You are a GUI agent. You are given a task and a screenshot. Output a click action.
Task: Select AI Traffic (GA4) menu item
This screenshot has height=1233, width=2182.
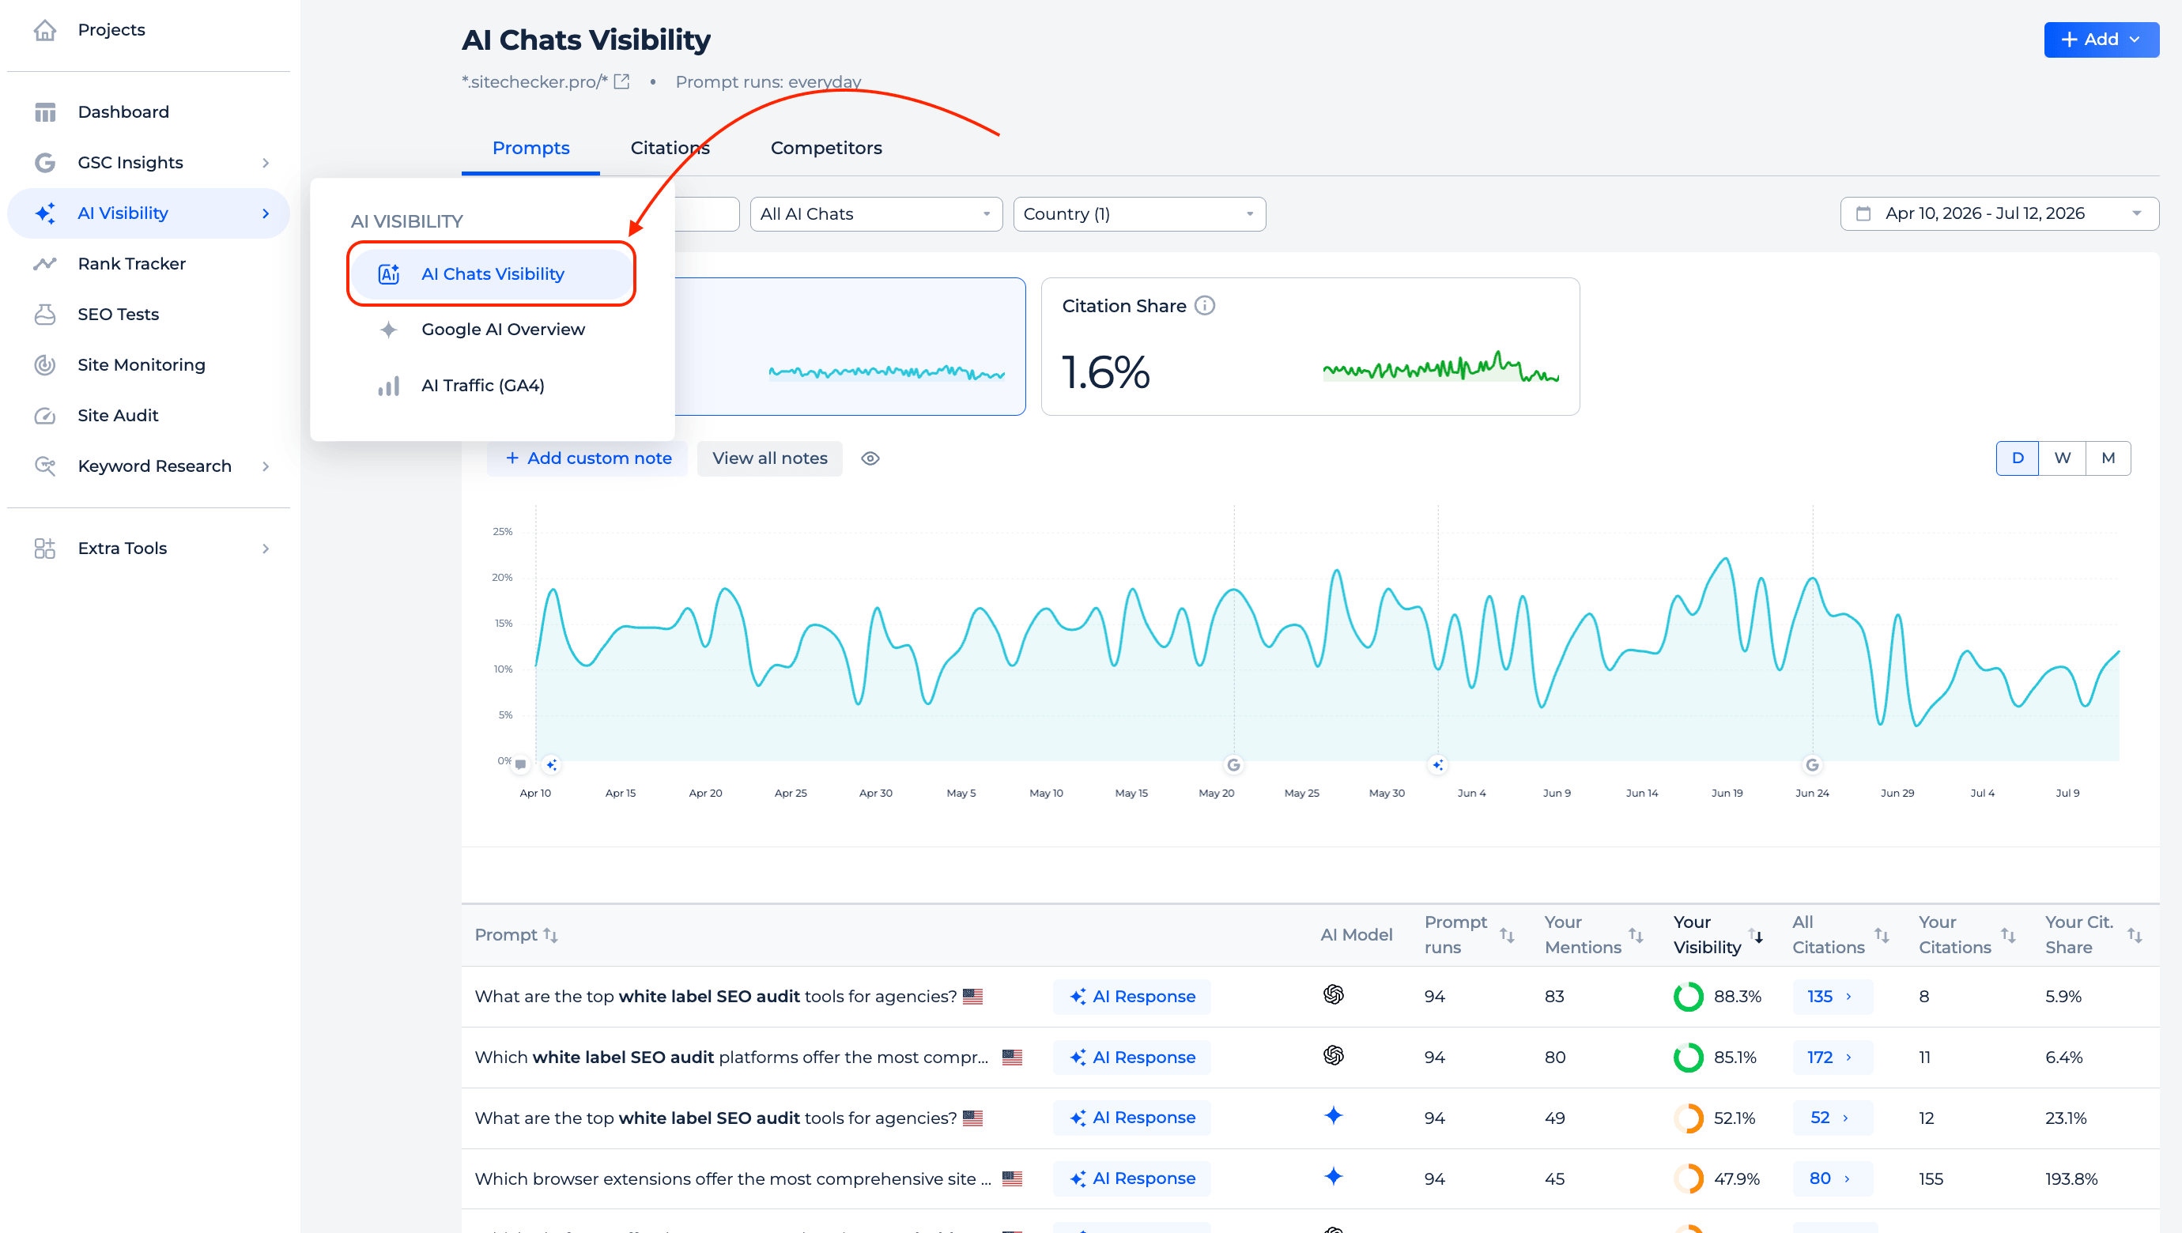pyautogui.click(x=491, y=386)
